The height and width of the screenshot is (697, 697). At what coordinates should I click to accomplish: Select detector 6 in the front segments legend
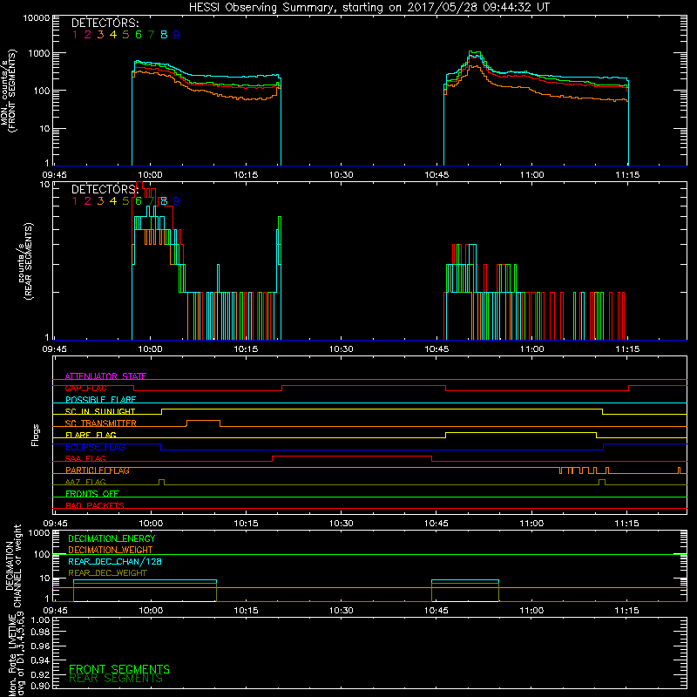[x=139, y=35]
